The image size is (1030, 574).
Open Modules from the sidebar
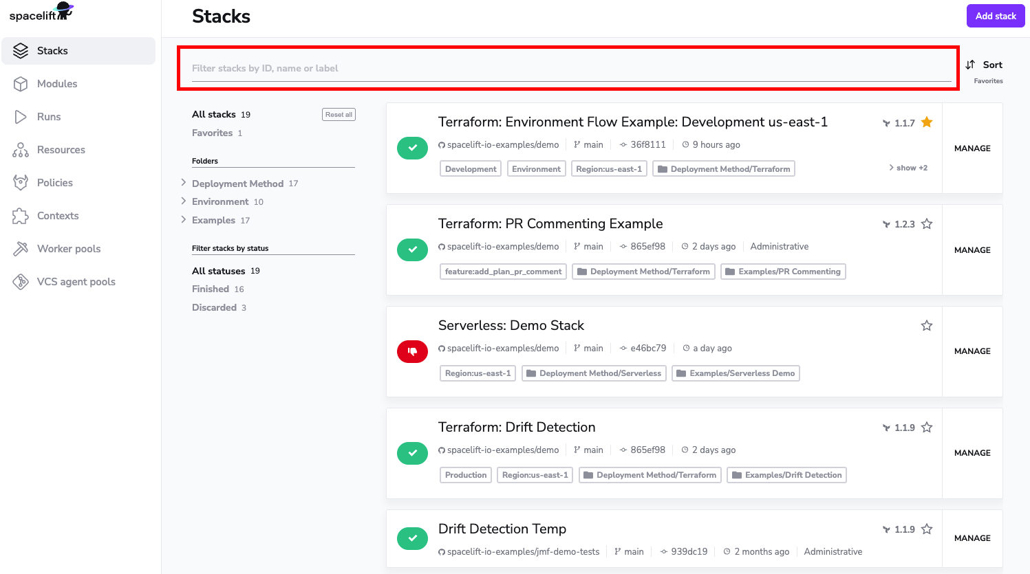click(x=57, y=84)
